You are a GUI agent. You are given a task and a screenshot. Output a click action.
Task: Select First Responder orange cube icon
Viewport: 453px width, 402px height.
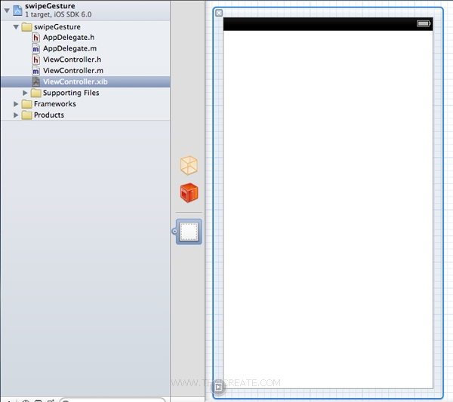click(x=190, y=193)
